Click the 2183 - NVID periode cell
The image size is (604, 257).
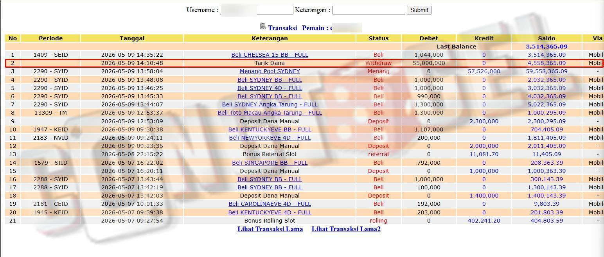[x=50, y=138]
